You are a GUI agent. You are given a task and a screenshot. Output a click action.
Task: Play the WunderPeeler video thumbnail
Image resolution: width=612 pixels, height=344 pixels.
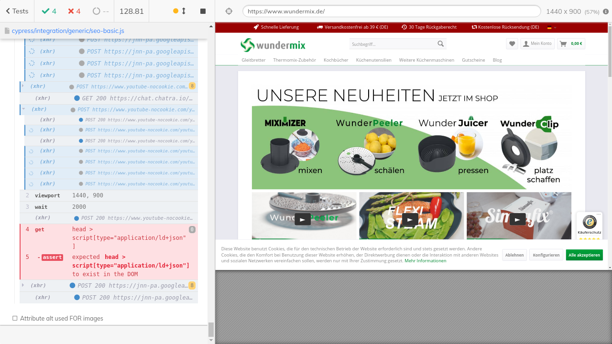303,219
